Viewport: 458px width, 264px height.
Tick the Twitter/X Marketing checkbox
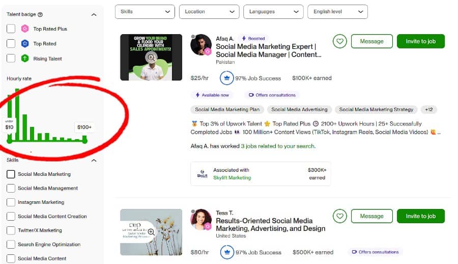pos(11,230)
